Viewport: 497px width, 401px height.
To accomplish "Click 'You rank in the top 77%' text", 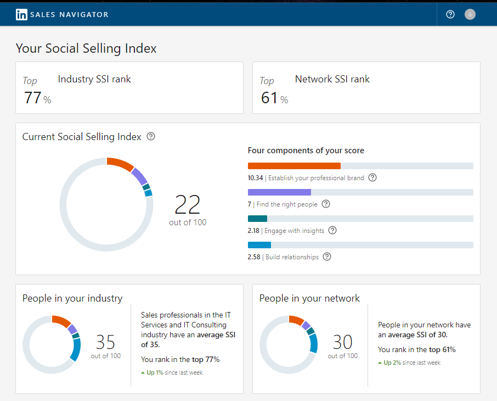I will [x=180, y=359].
